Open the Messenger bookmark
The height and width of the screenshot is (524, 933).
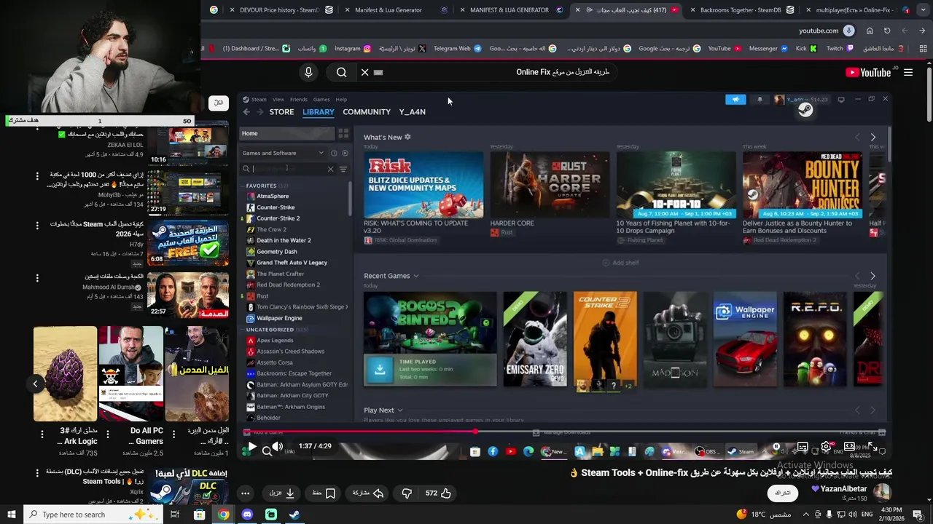(768, 49)
